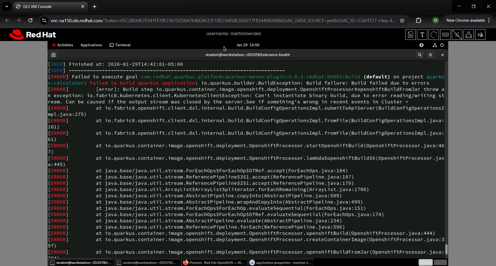Viewport: 496px width, 266px height.
Task: Open the Terminal app menu in top bar
Action: point(120,45)
